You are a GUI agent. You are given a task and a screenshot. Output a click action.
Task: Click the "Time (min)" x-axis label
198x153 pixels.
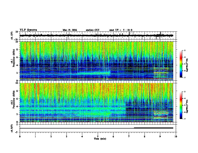(x=100, y=139)
